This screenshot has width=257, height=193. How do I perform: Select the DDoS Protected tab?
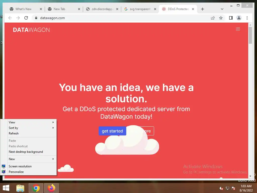coord(178,9)
